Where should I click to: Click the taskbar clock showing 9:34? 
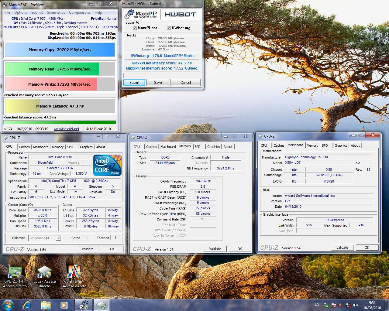372,305
